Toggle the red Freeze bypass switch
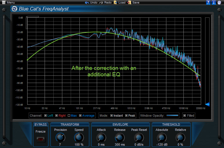224x148 pixels. click(x=41, y=139)
